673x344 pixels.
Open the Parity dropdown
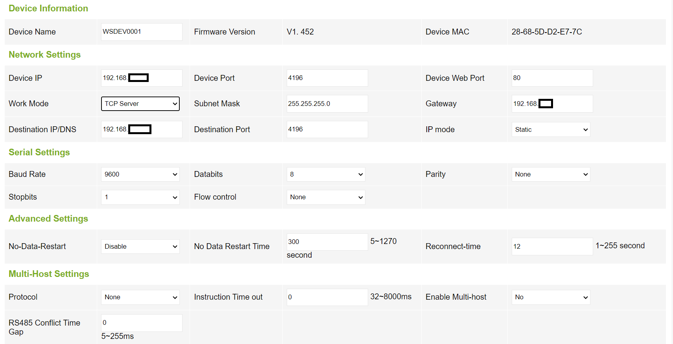tap(550, 174)
